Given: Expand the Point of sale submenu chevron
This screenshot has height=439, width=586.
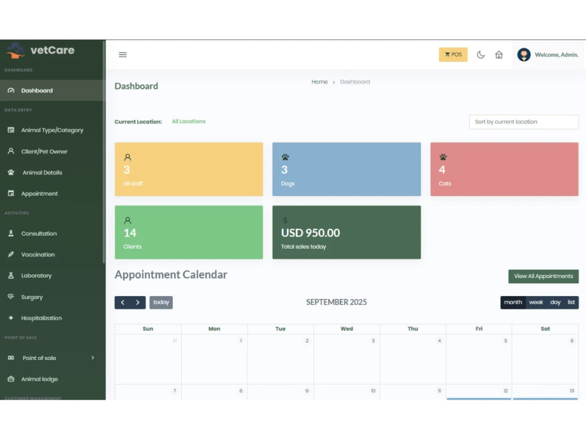Looking at the screenshot, I should 93,358.
